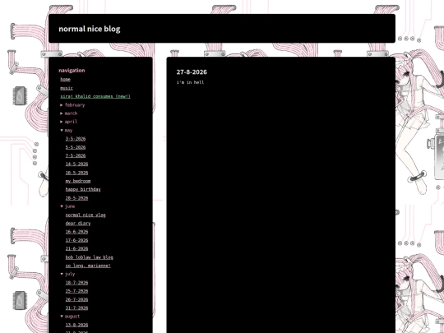Click the "i'm in hell" post text
The width and height of the screenshot is (444, 333).
pyautogui.click(x=190, y=82)
